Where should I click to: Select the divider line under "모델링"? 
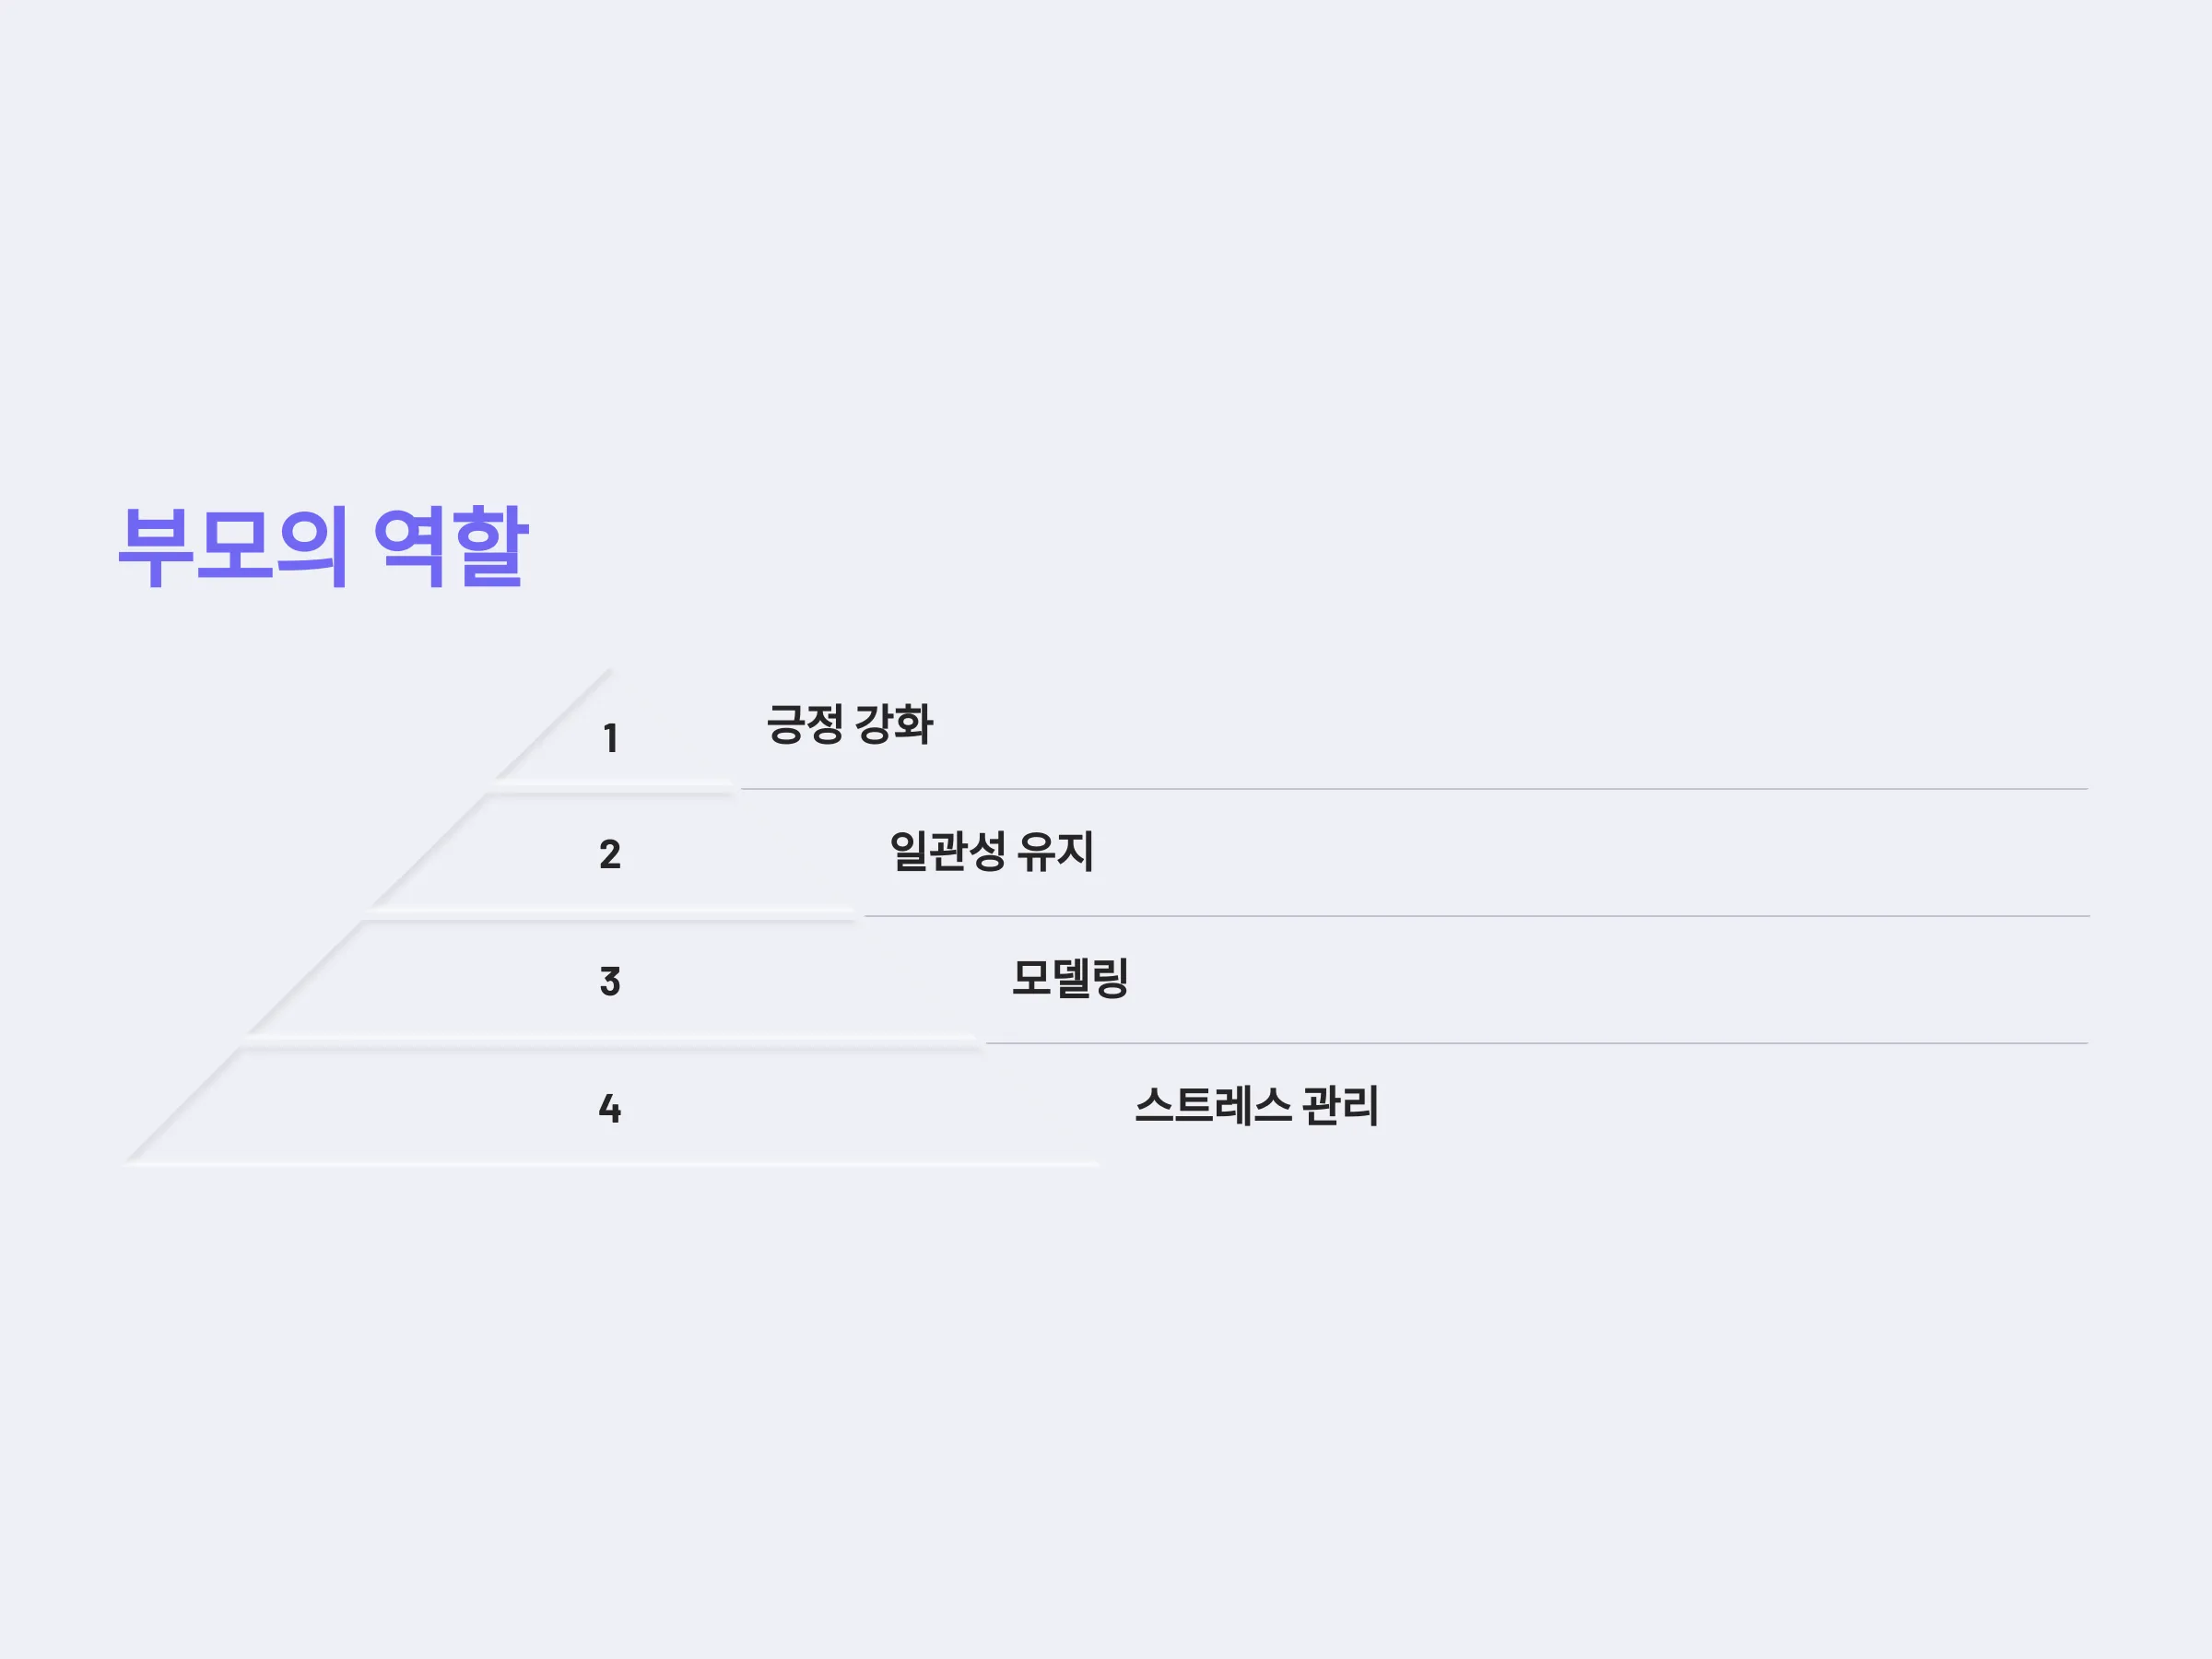(x=1537, y=1043)
